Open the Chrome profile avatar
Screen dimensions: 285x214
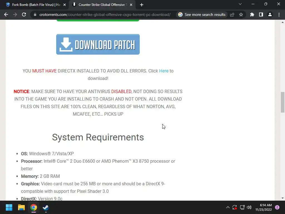270,14
